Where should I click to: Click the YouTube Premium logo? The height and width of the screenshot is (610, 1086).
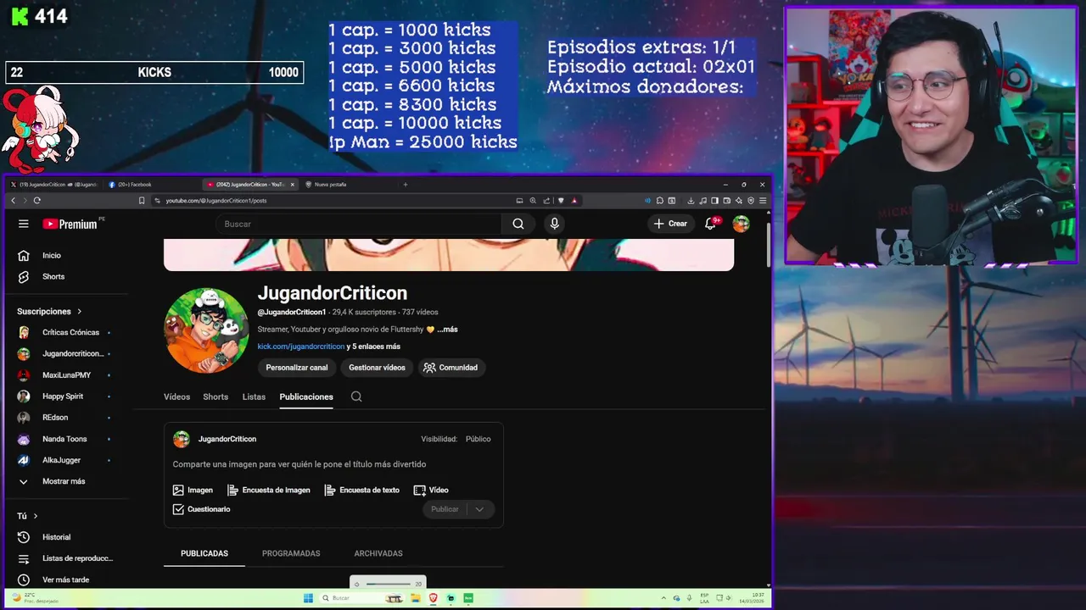pos(70,224)
